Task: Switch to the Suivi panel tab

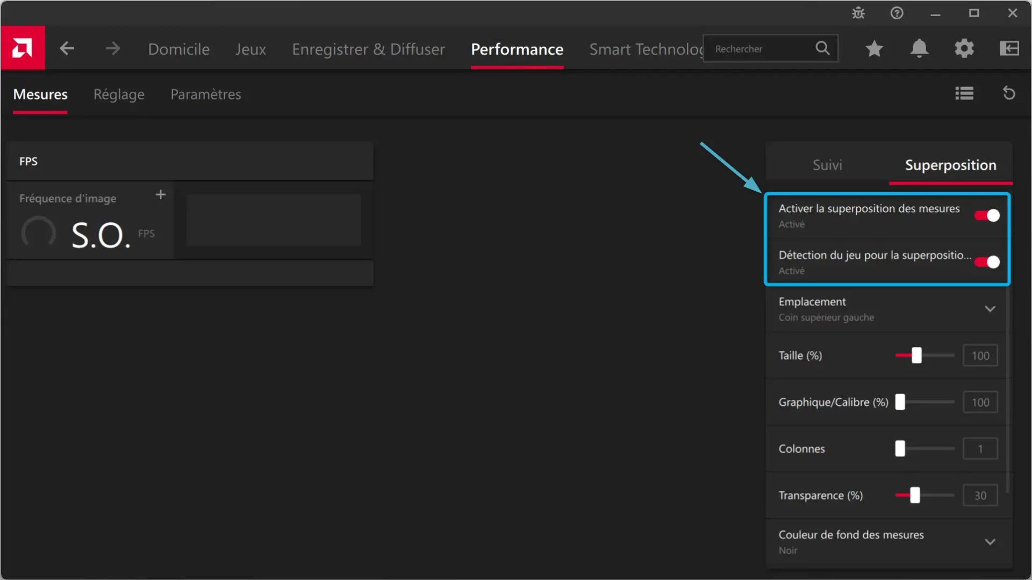Action: point(827,165)
